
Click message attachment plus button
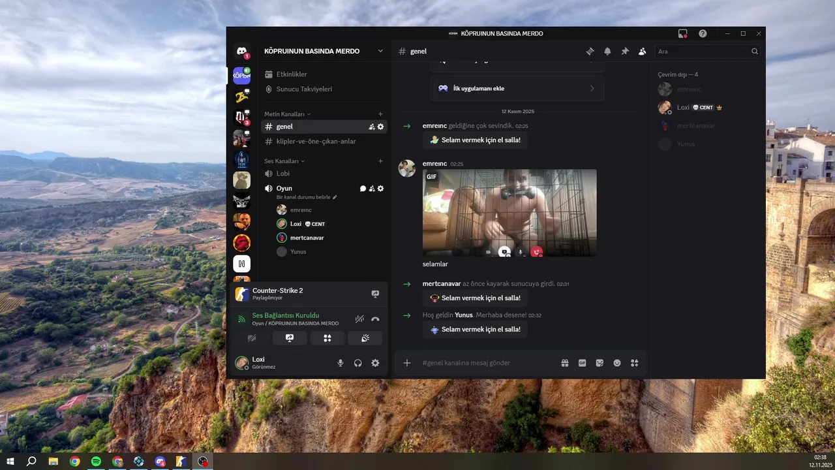(407, 363)
